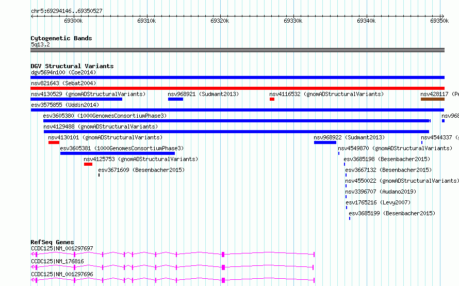The image size is (459, 286).
Task: Open esv3685199 (Besenbacher2015) label
Action: click(x=392, y=213)
